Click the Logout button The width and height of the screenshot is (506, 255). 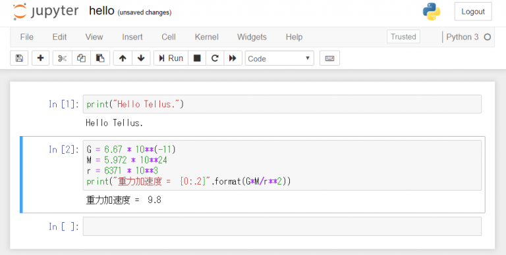pyautogui.click(x=473, y=12)
